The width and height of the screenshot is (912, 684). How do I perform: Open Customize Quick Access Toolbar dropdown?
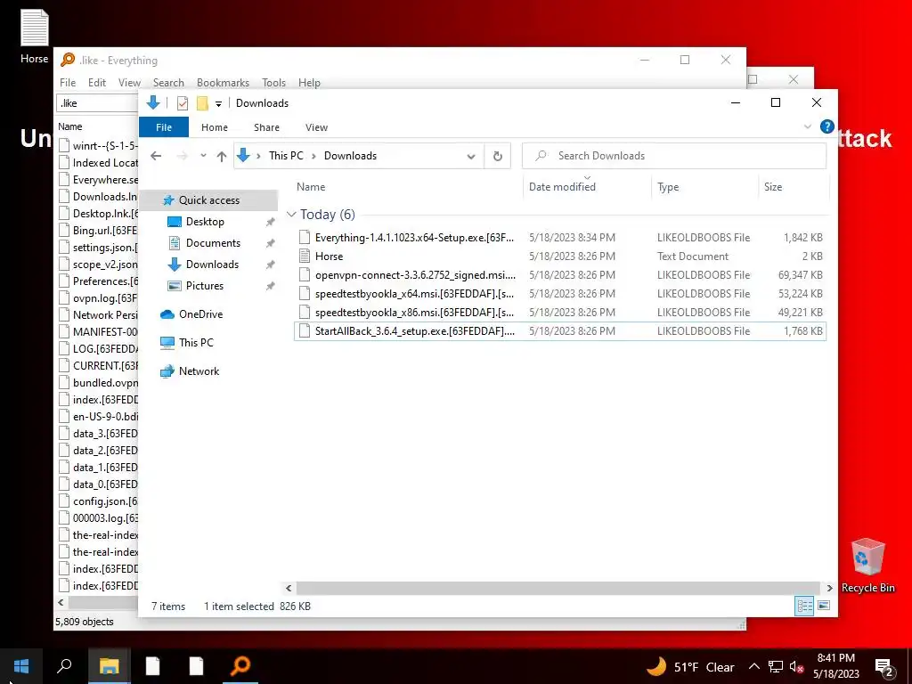pyautogui.click(x=219, y=103)
